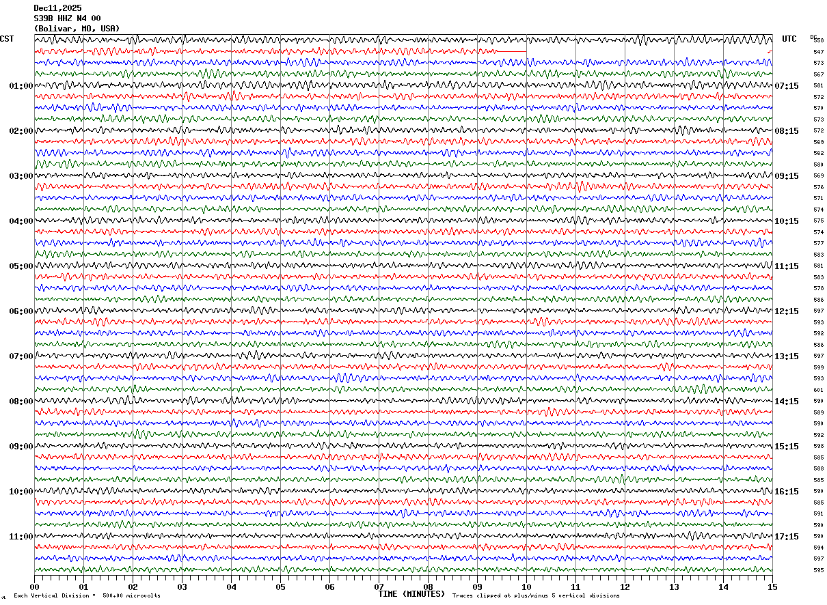
Task: Select the "04:00" CST row label
Action: click(21, 221)
